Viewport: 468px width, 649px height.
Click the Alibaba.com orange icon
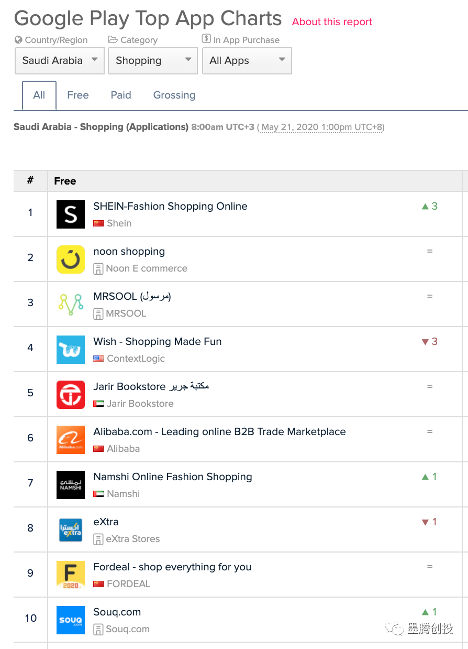tap(71, 440)
